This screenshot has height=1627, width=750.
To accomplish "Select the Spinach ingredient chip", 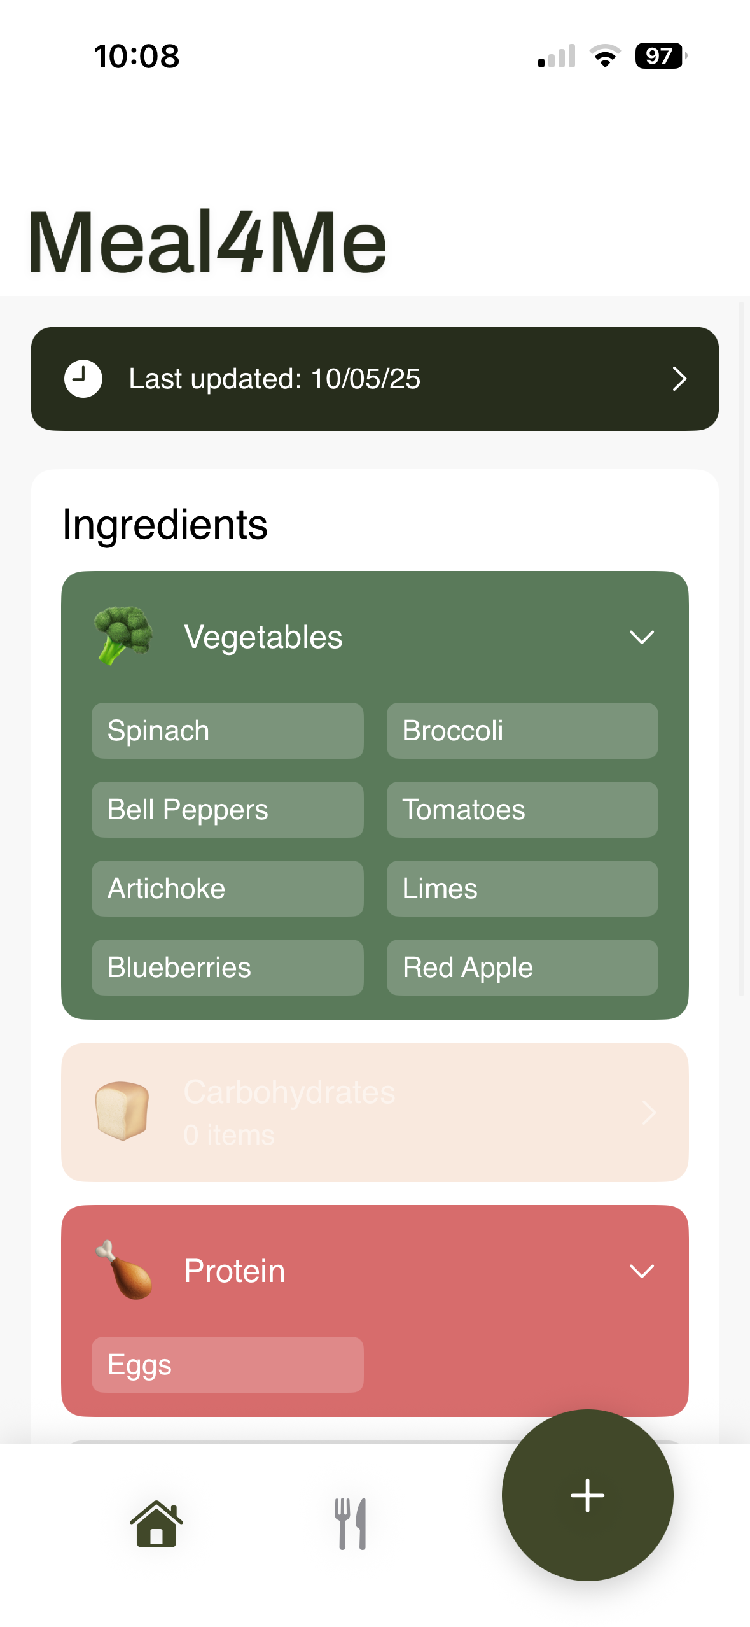I will click(x=227, y=731).
